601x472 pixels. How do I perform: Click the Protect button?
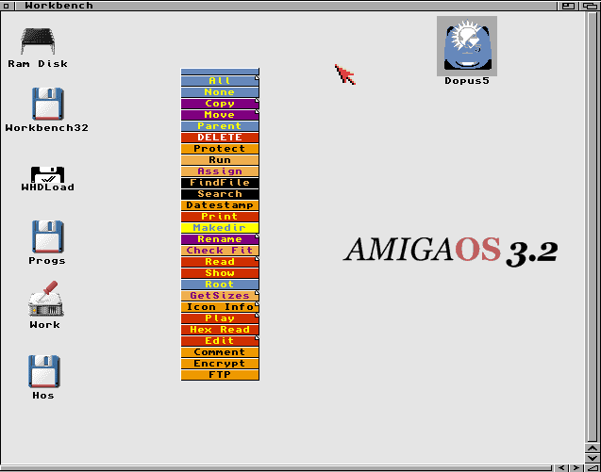220,149
